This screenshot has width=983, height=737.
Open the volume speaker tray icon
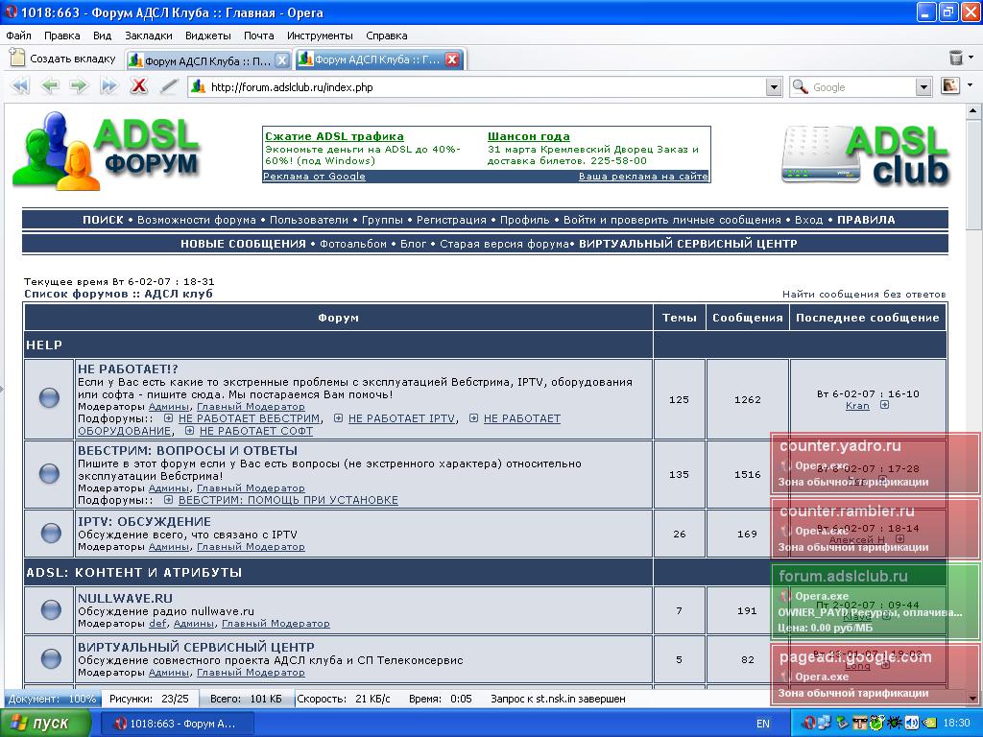pos(912,723)
